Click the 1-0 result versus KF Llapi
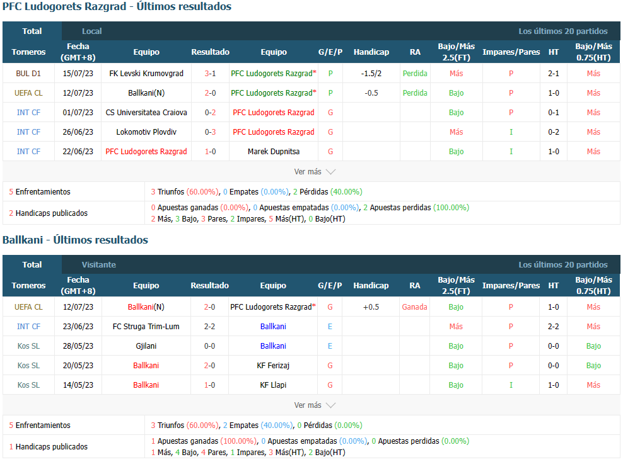 tap(209, 385)
